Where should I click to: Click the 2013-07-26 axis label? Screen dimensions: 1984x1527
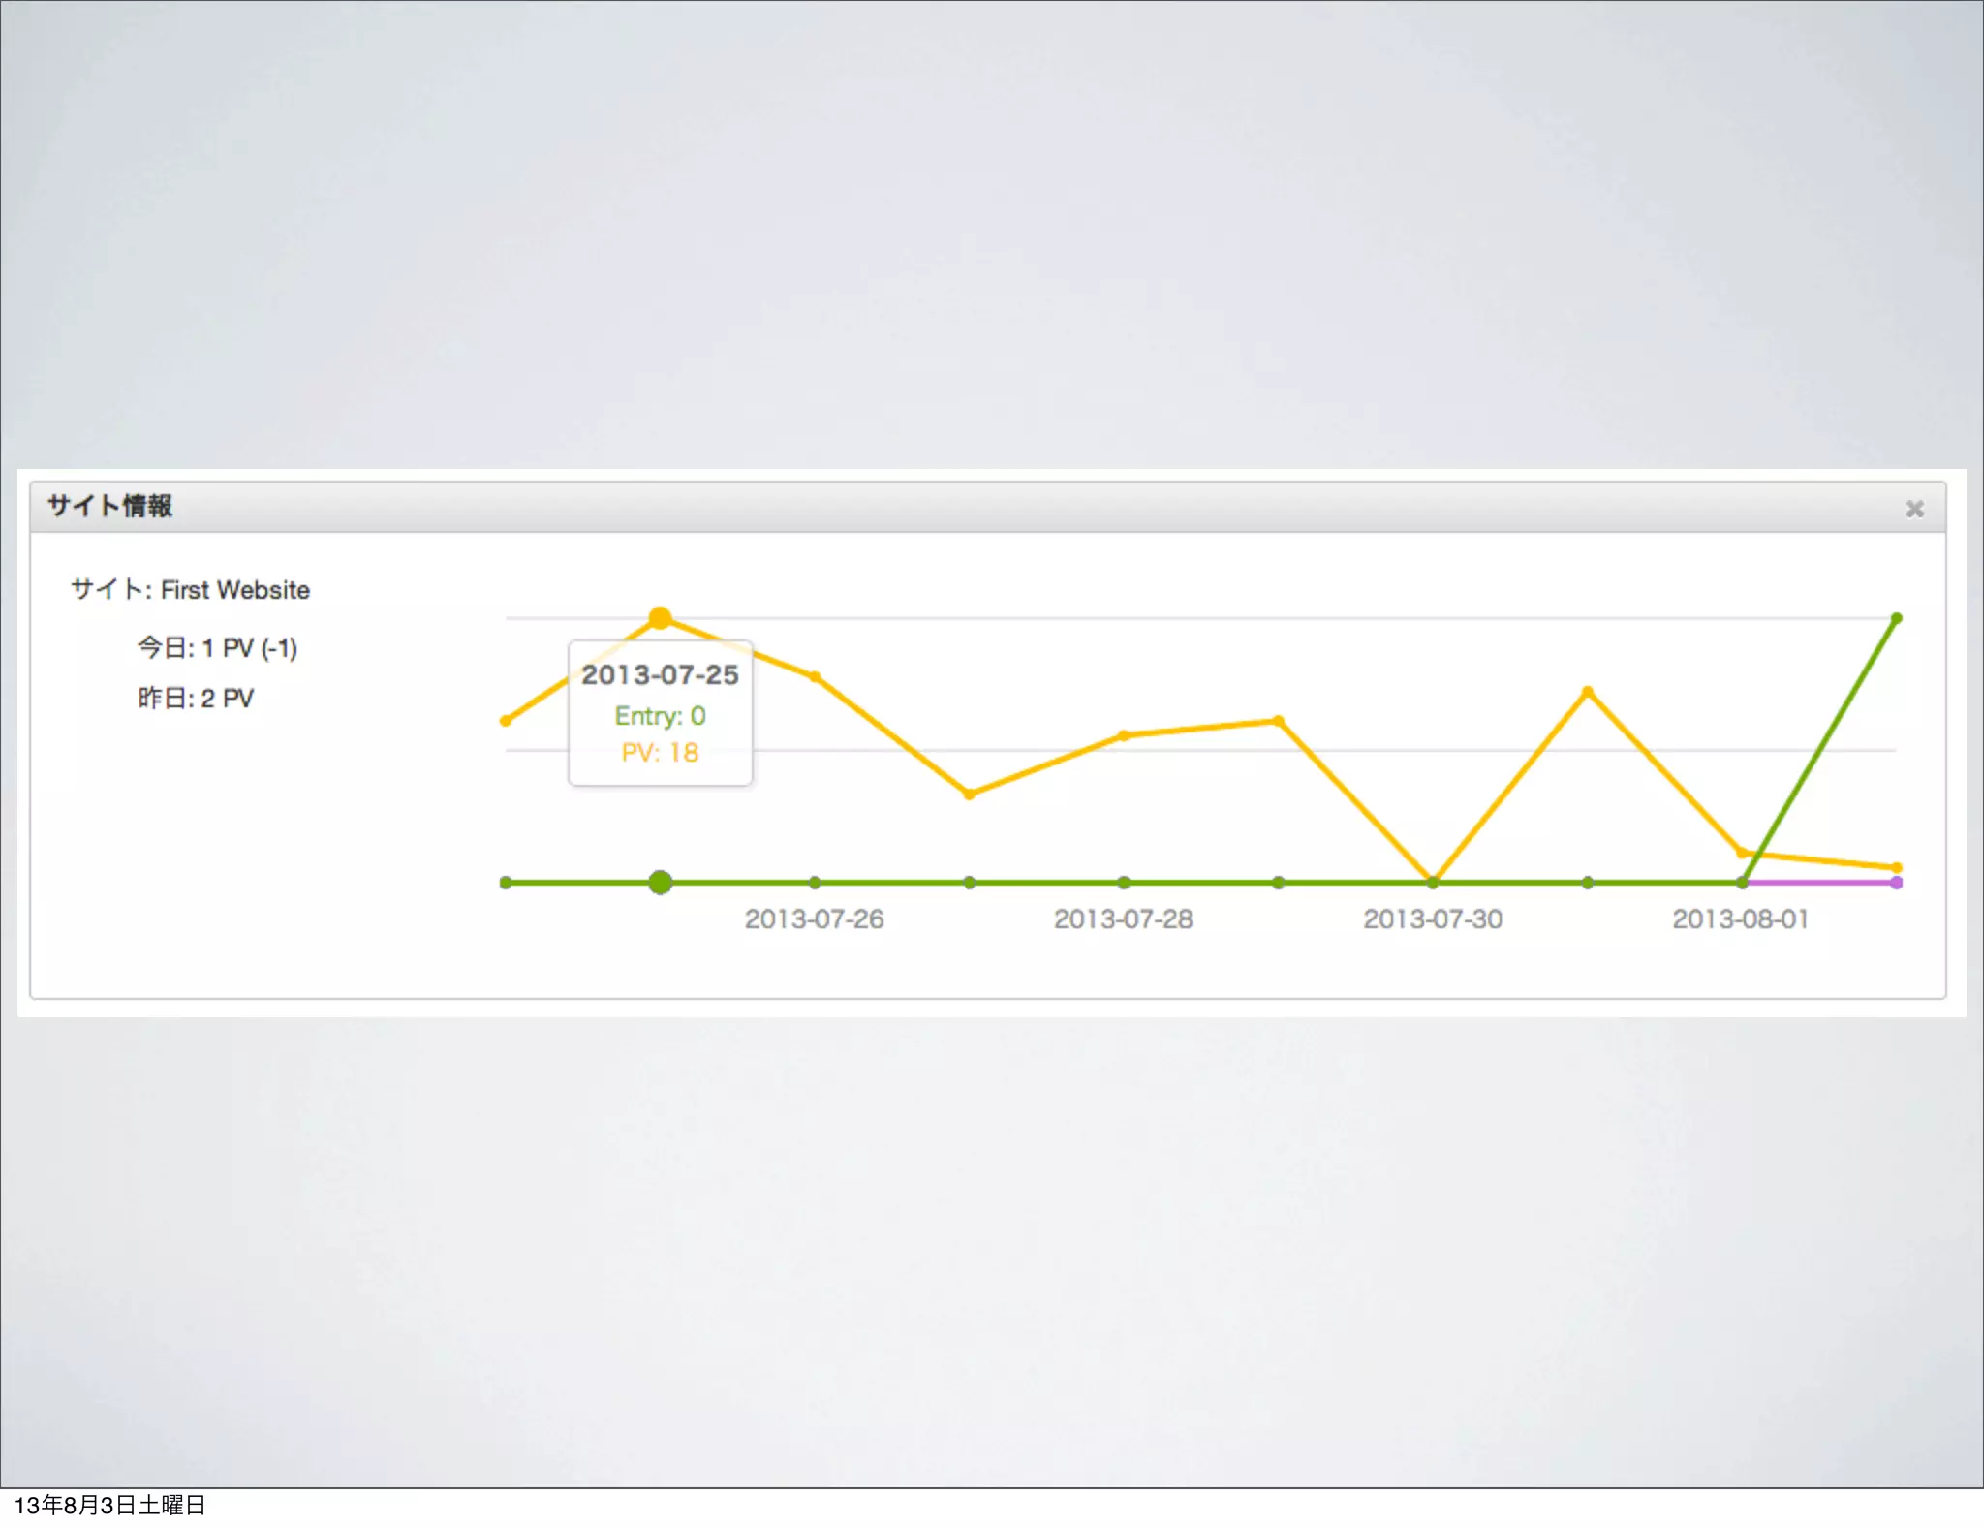click(814, 919)
